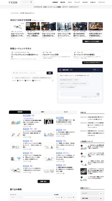Select the middle tab next to 新着記事
112x201 pixels.
coord(43,112)
